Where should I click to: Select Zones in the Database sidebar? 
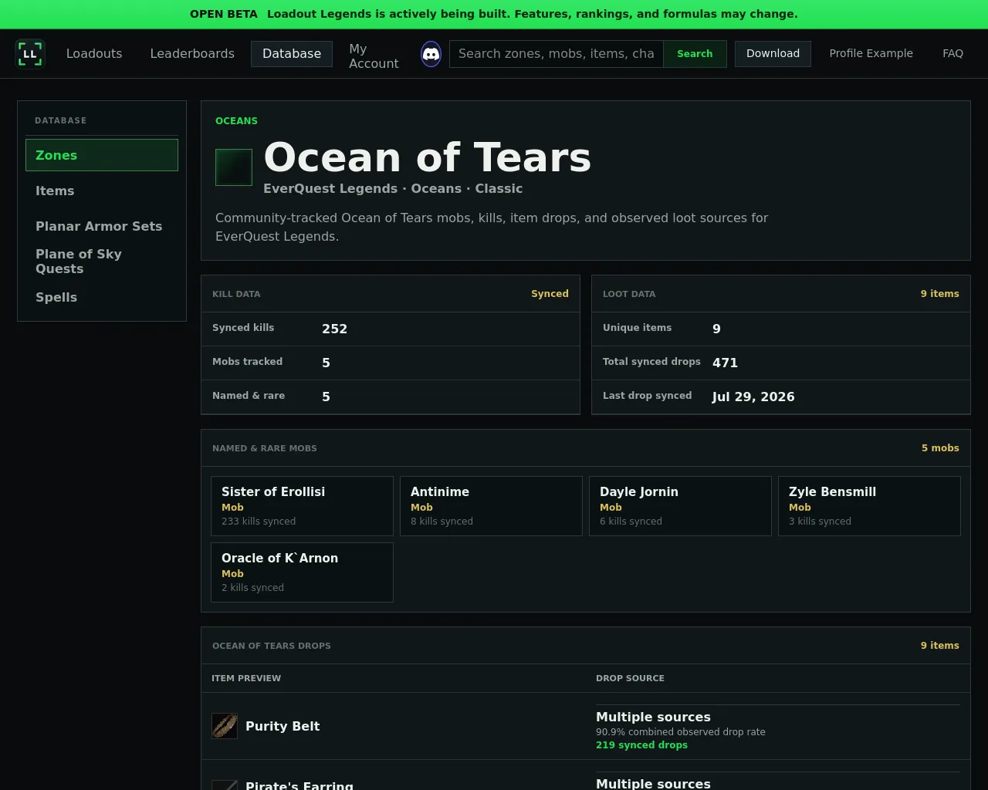102,155
